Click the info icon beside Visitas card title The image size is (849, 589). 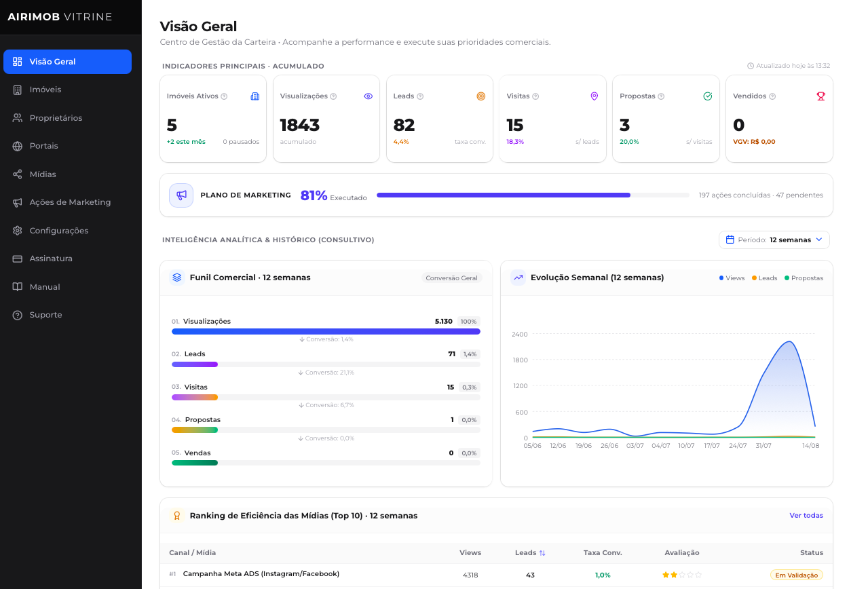[x=535, y=96]
